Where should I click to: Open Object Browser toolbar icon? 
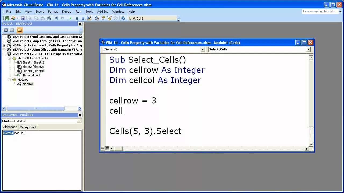click(x=109, y=18)
